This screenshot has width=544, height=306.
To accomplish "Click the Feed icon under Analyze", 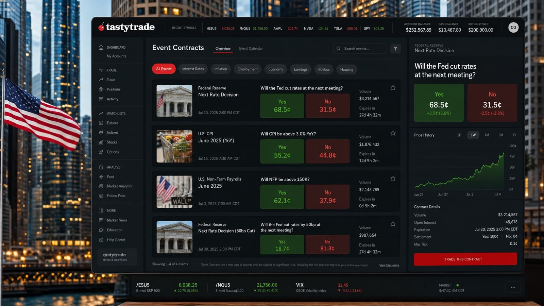I will (101, 177).
